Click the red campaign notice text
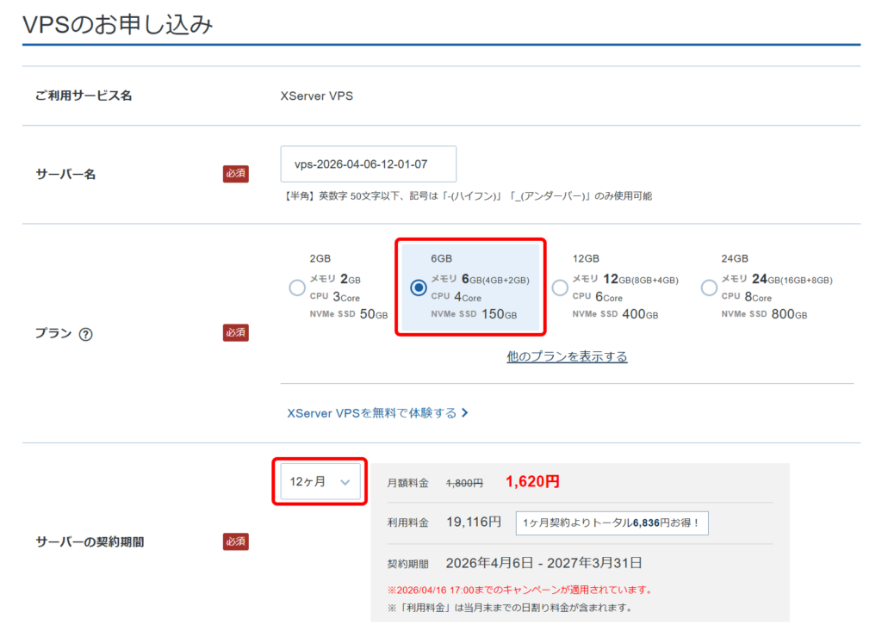This screenshot has width=882, height=637. 519,591
